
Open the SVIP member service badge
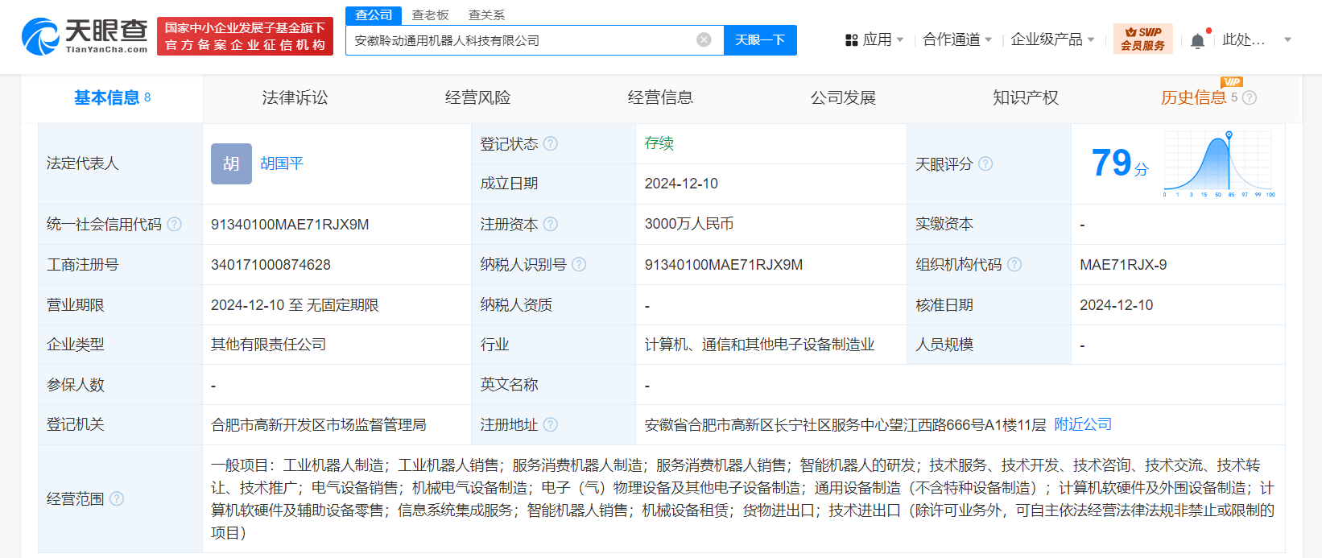click(1143, 39)
